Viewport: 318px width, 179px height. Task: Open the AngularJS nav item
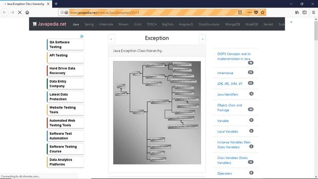click(186, 24)
